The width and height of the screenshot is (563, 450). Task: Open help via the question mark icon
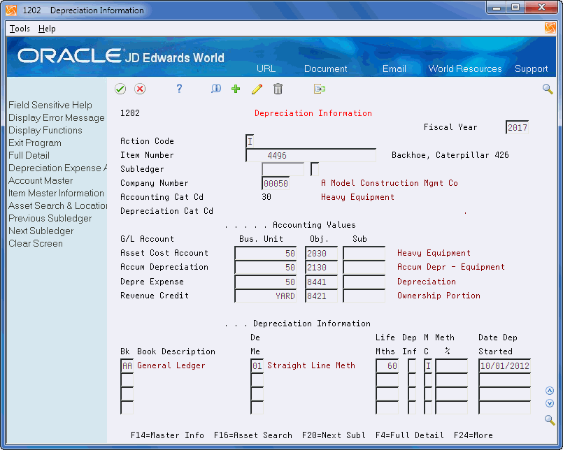tap(179, 89)
